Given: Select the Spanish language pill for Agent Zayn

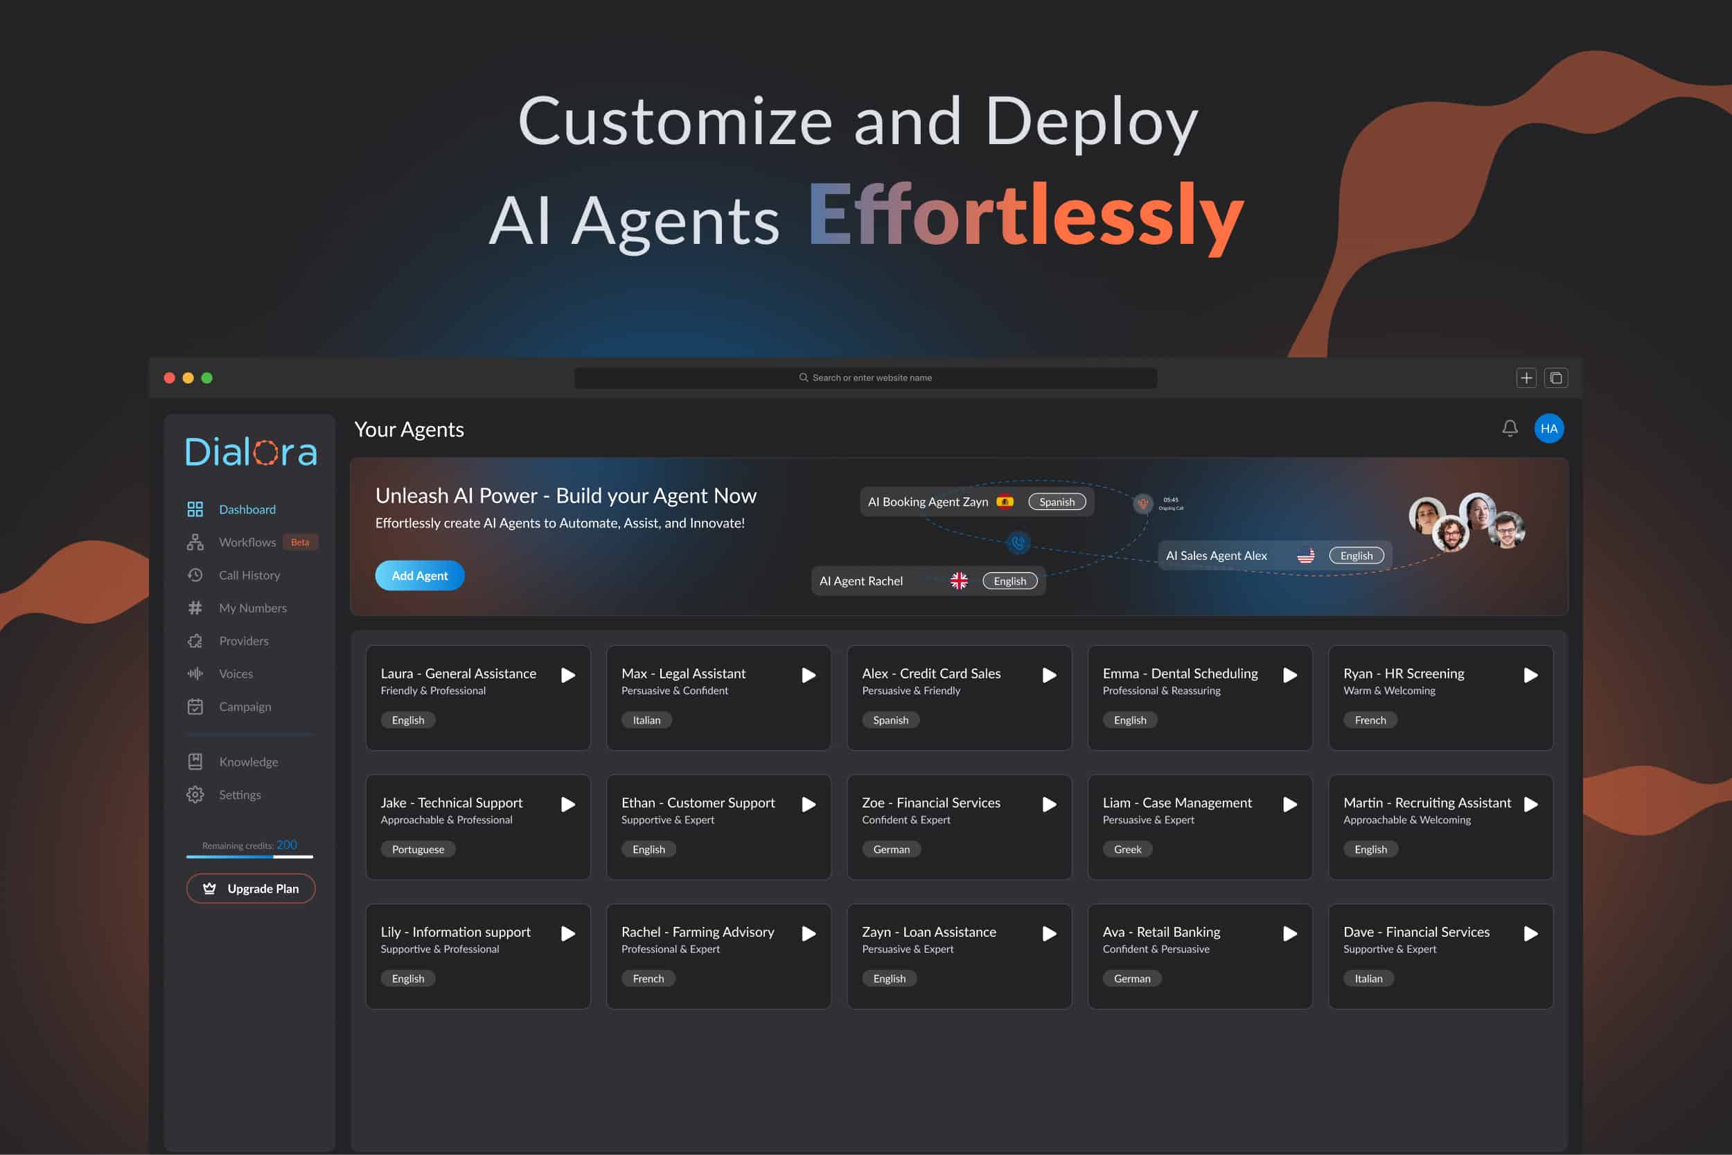Looking at the screenshot, I should click(x=1057, y=501).
